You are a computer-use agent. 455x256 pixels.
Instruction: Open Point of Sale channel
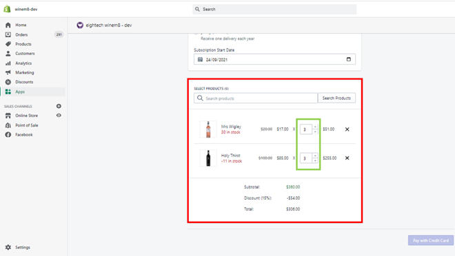(x=27, y=125)
